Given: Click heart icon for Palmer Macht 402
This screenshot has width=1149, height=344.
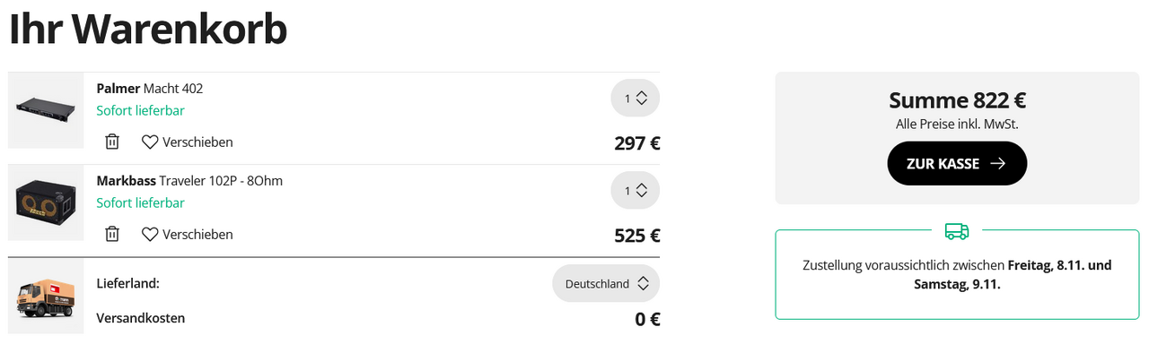Looking at the screenshot, I should click(x=150, y=142).
